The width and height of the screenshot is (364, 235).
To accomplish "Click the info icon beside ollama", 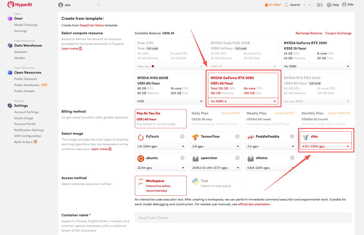I will pyautogui.click(x=292, y=158).
